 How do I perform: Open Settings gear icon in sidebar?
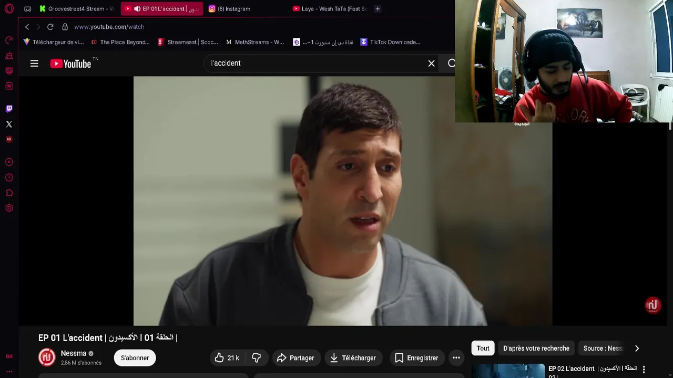point(9,208)
